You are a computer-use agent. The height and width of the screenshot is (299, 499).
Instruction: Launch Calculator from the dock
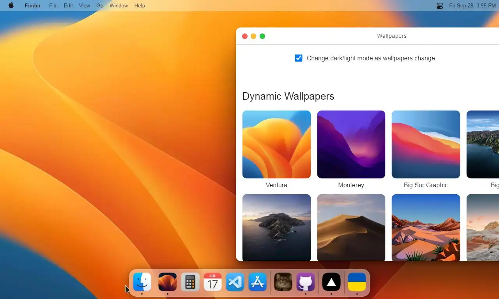[190, 282]
